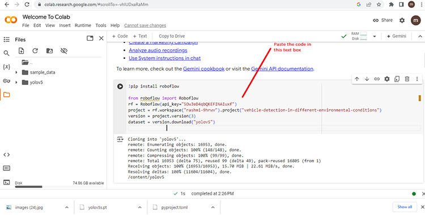Open the Insert menu
The width and height of the screenshot is (425, 215).
tap(65, 25)
